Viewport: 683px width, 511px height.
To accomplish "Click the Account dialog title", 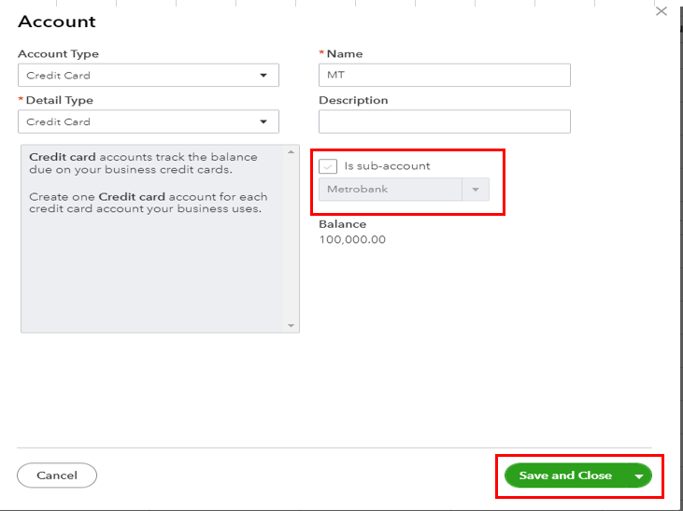I will pos(57,21).
